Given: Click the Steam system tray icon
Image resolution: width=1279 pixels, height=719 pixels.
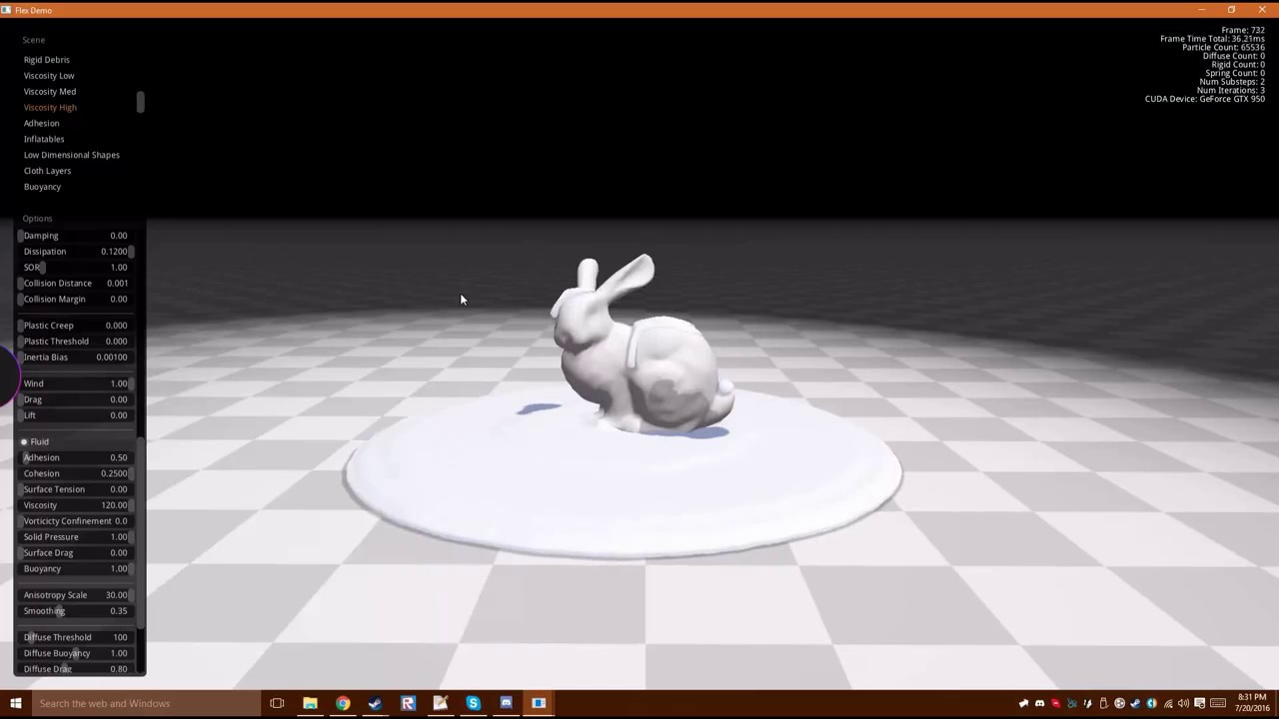Looking at the screenshot, I should click(1135, 703).
